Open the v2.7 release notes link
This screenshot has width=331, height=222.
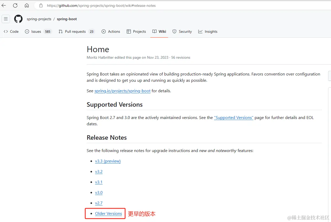[x=99, y=203]
